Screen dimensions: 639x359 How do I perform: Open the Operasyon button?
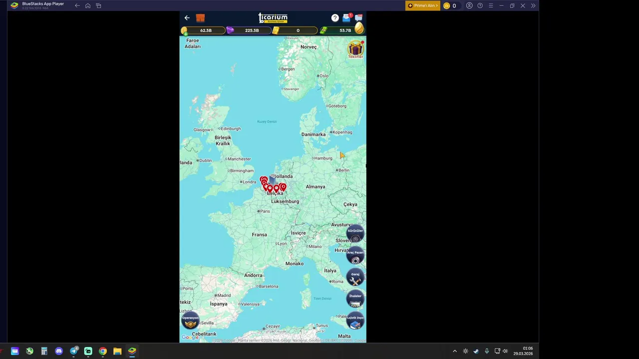[190, 321]
